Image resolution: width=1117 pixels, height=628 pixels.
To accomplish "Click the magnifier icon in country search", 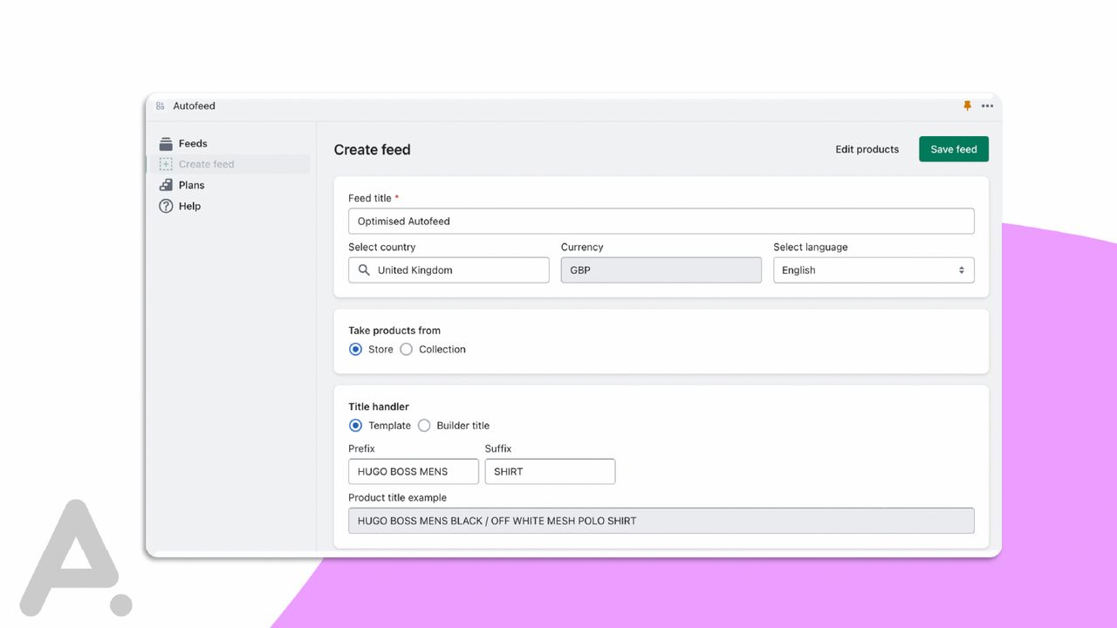I will tap(364, 270).
